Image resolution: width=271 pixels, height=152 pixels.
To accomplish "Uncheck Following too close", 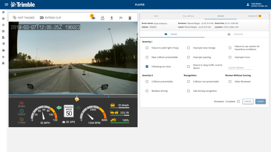I will (147, 67).
